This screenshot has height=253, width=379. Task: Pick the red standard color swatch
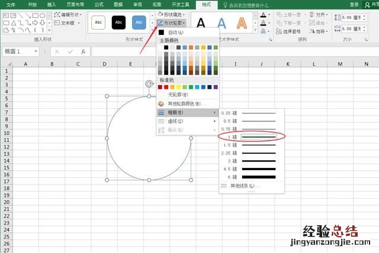166,87
